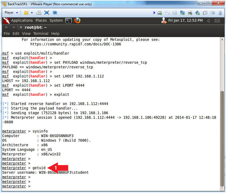Click the terminal scrollbar up arrow
This screenshot has height=193, width=226.
coord(222,39)
